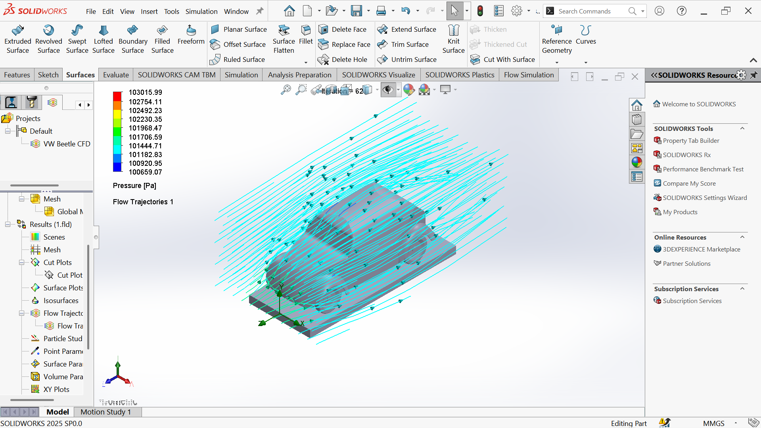The image size is (761, 428).
Task: Pin the SOLIDWORKS Resources task pane
Action: [x=753, y=75]
